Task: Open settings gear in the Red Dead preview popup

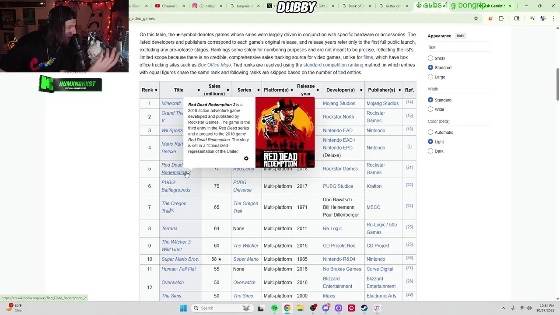Action: coord(246,158)
